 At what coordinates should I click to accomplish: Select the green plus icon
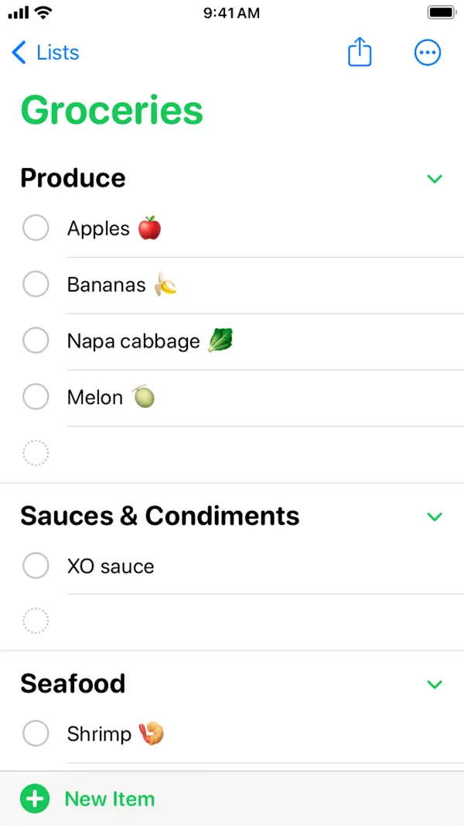point(35,798)
